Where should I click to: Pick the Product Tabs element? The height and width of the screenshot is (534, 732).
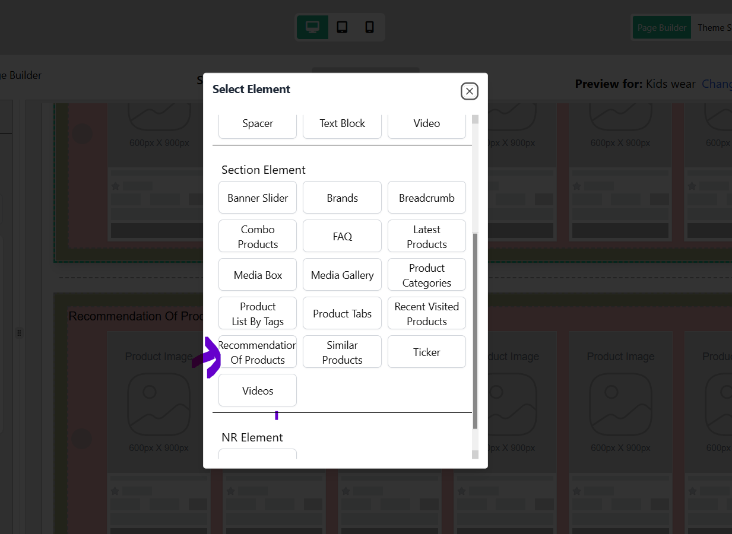pyautogui.click(x=342, y=313)
